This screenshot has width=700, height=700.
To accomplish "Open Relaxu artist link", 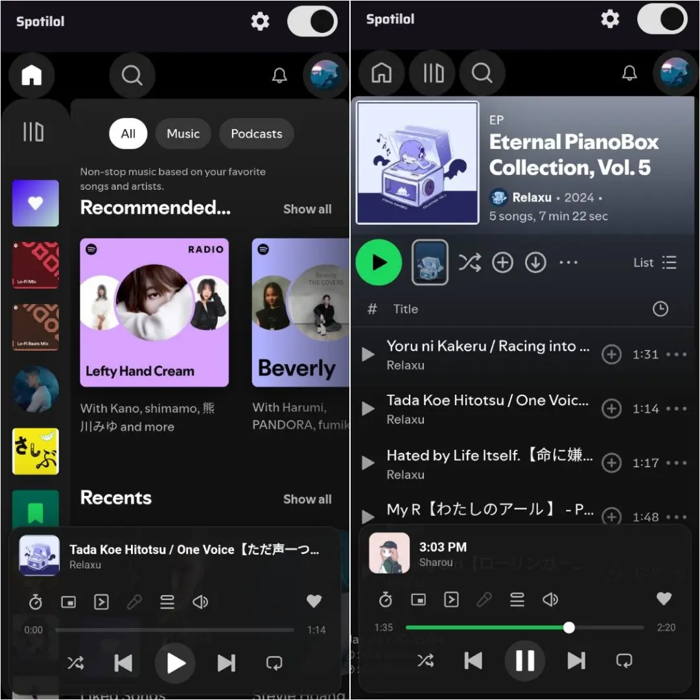I will 531,197.
